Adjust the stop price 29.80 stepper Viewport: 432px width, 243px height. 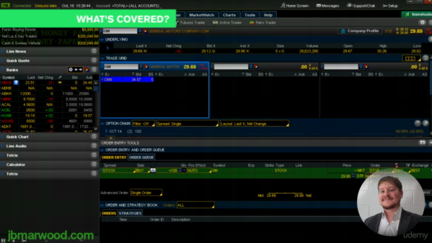[353, 175]
